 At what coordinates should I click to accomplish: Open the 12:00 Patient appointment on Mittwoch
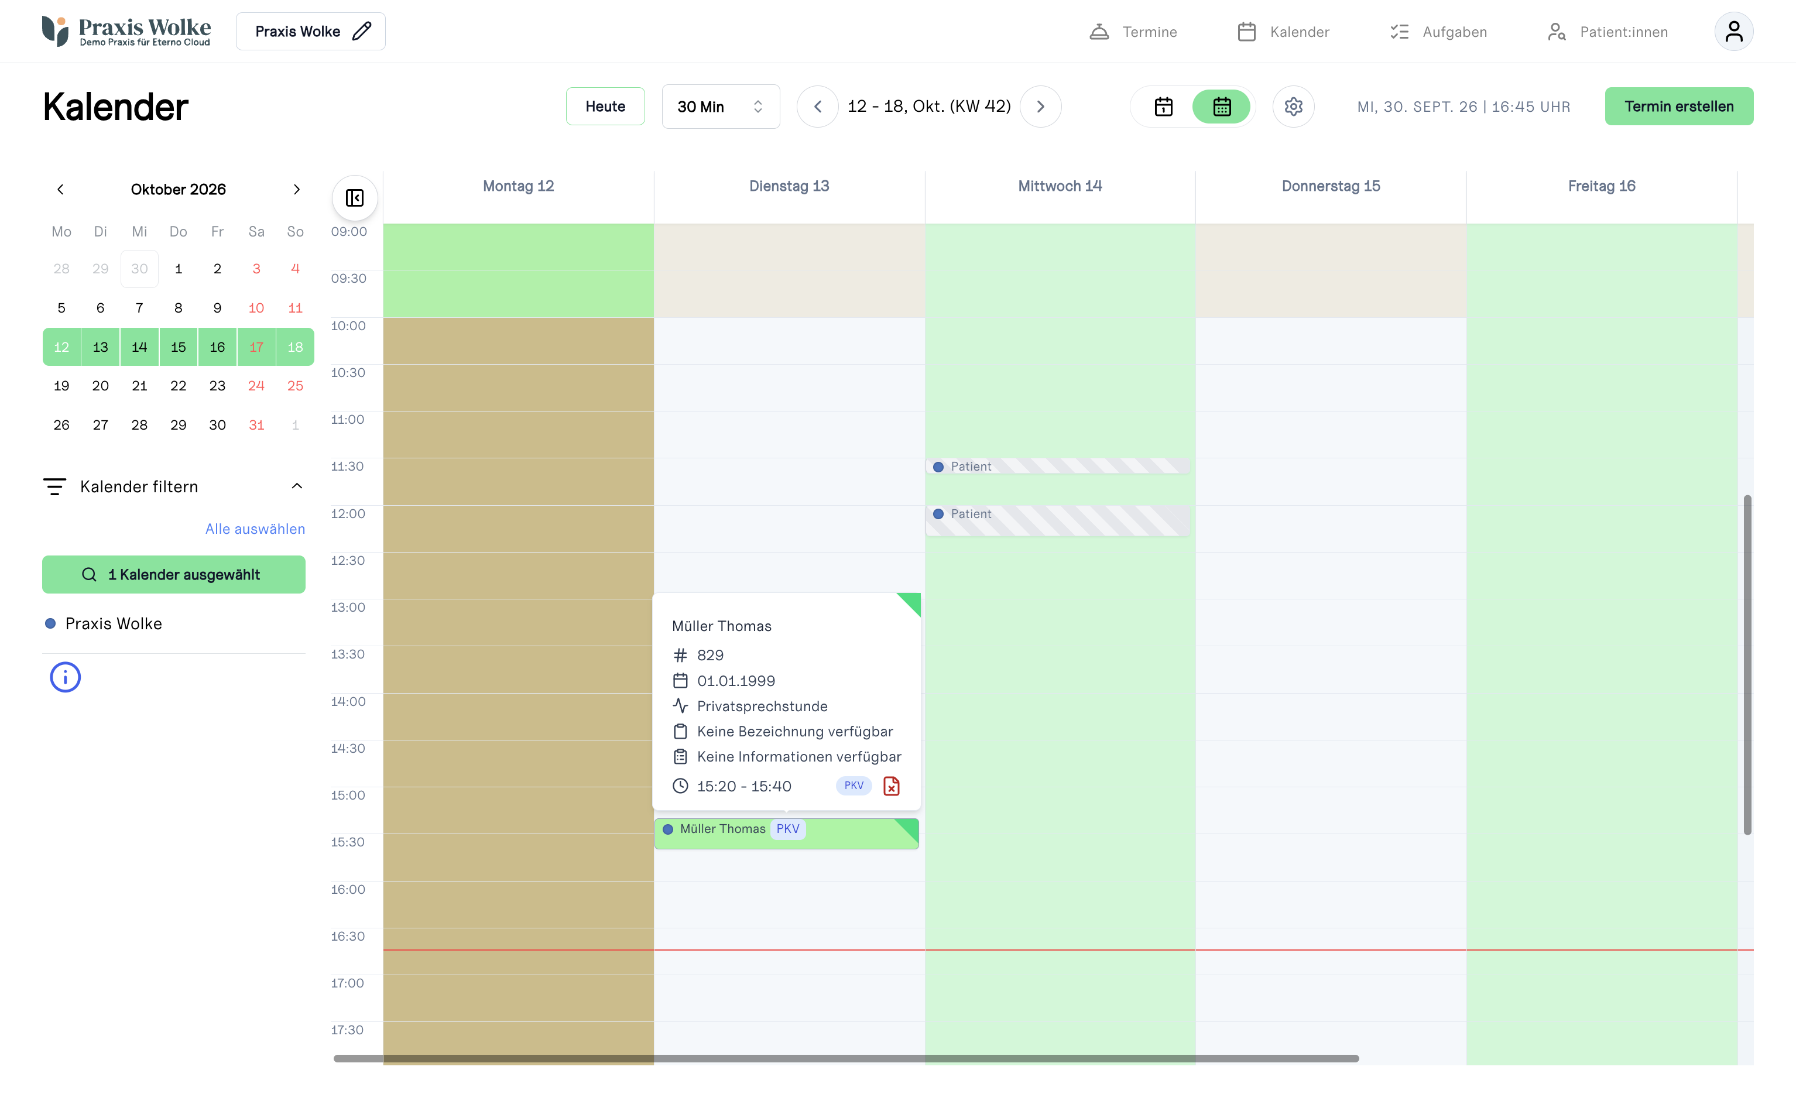point(1057,520)
